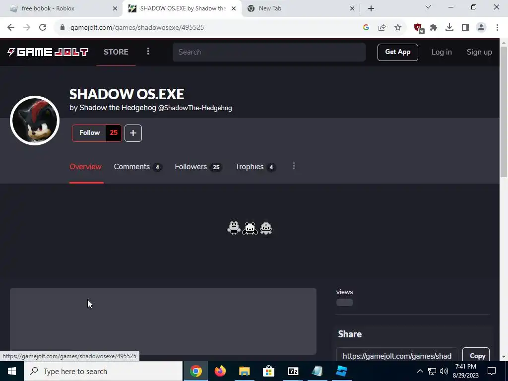Viewport: 508px width, 381px height.
Task: Open the Chrome downloads icon
Action: [x=449, y=27]
